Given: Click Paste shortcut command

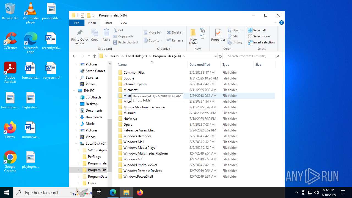Looking at the screenshot, I should [x=126, y=42].
